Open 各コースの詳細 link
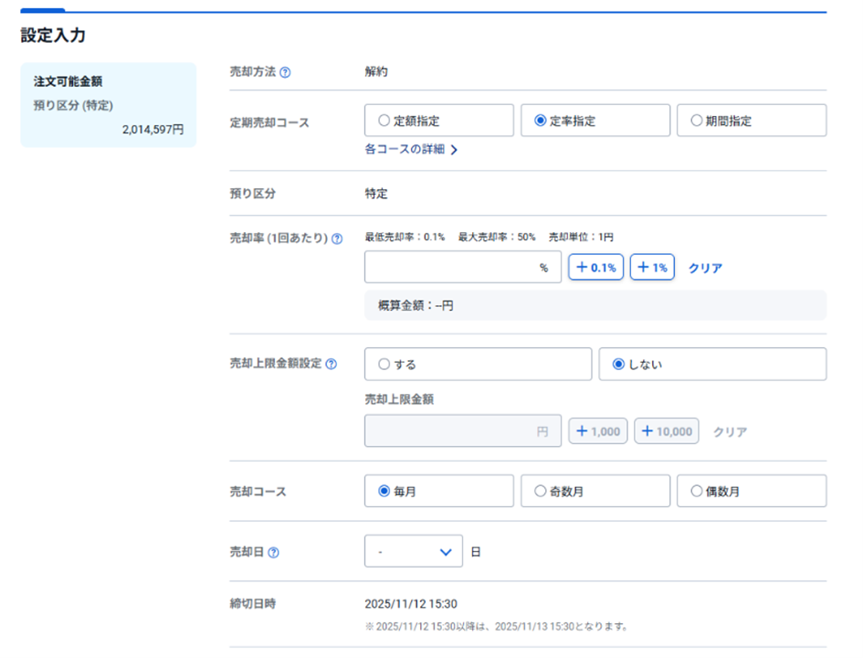This screenshot has width=863, height=658. tap(411, 149)
